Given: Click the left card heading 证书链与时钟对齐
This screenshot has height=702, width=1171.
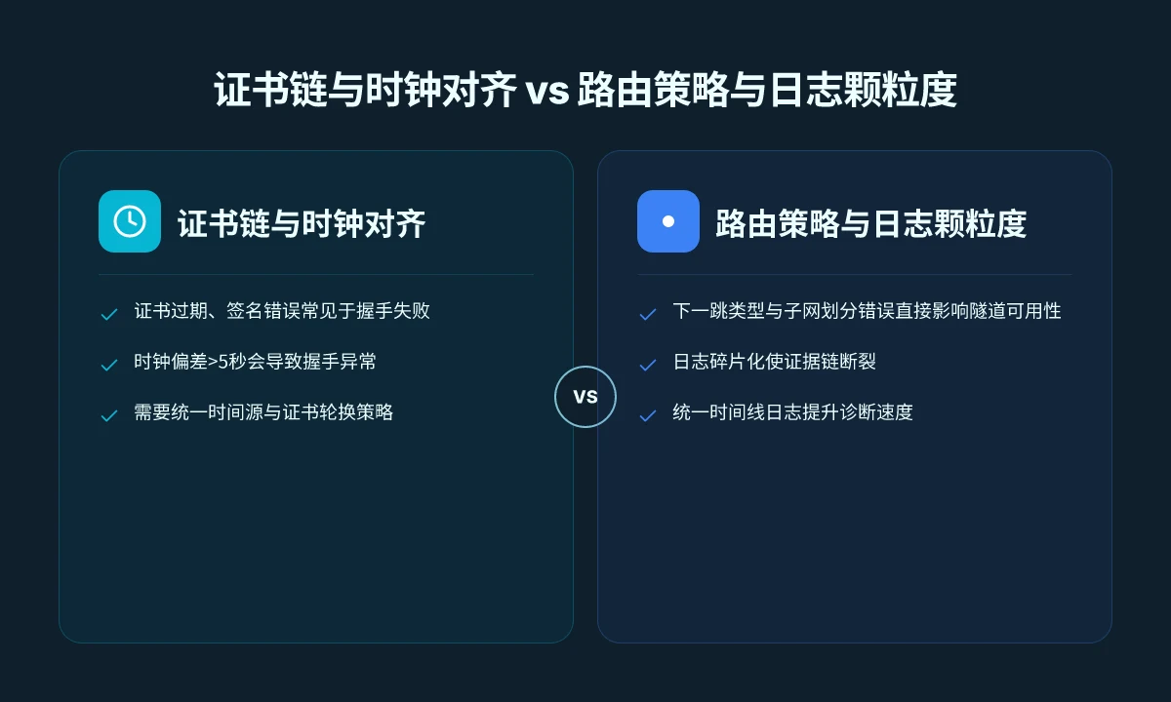Looking at the screenshot, I should tap(302, 223).
